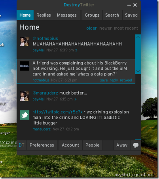Open the Home tab
The height and width of the screenshot is (179, 159).
[x=25, y=15]
